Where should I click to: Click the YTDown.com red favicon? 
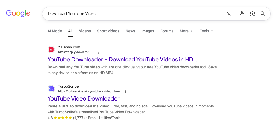click(51, 49)
